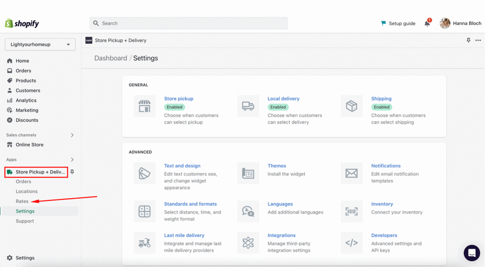The image size is (485, 267).
Task: Click the Shopify logo
Action: pos(22,23)
